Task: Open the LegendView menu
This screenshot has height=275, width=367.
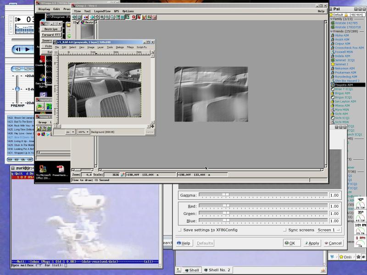Action: coord(102,11)
